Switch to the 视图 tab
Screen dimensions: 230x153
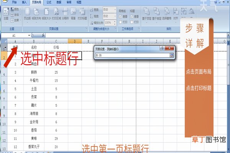79,2
